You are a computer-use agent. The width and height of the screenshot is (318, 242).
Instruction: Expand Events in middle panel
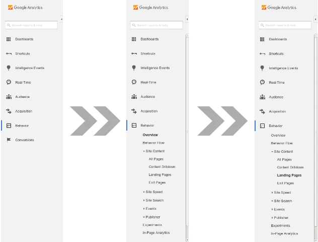click(144, 209)
